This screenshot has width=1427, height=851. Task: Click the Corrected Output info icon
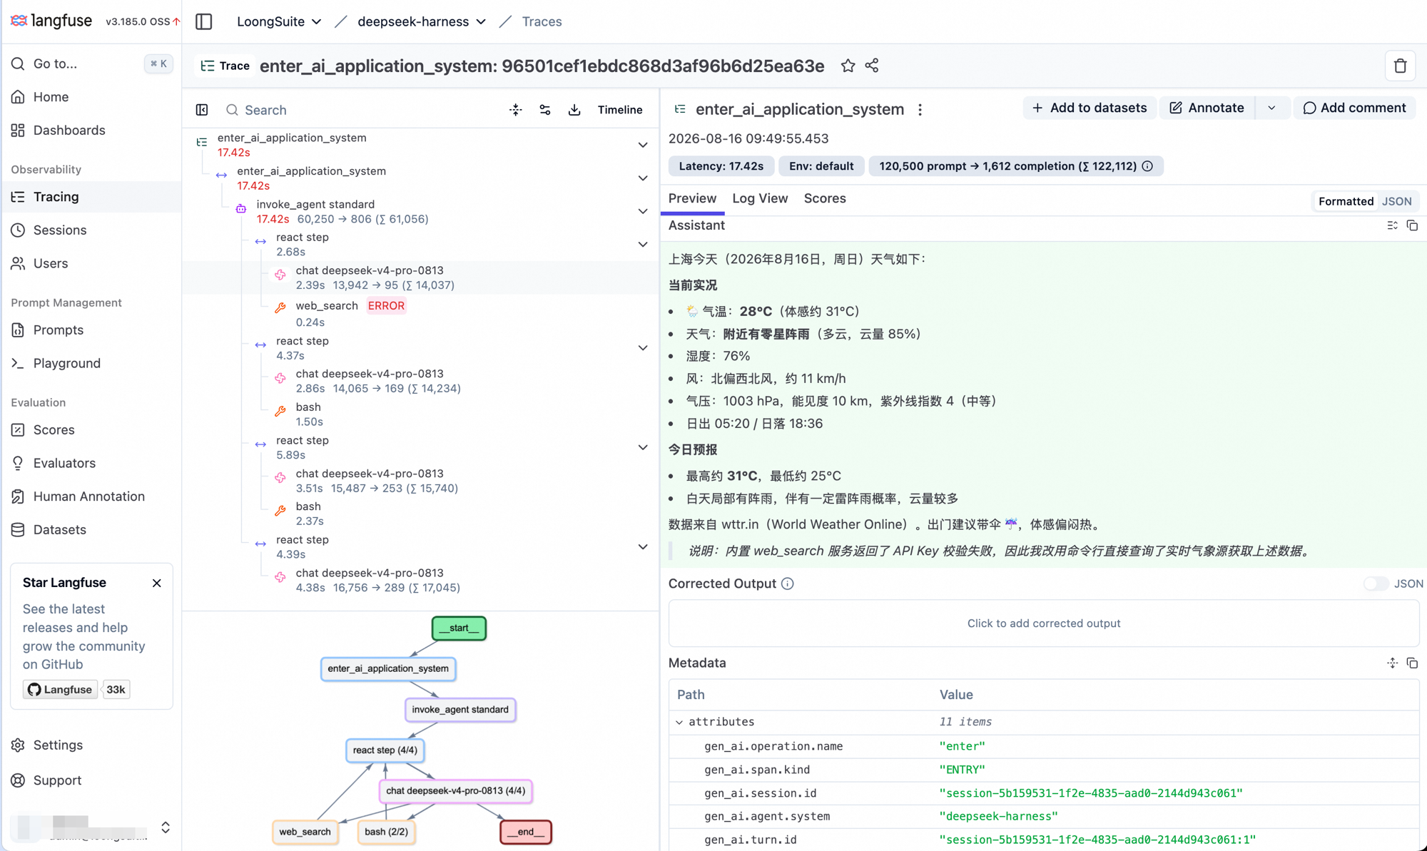click(x=787, y=584)
